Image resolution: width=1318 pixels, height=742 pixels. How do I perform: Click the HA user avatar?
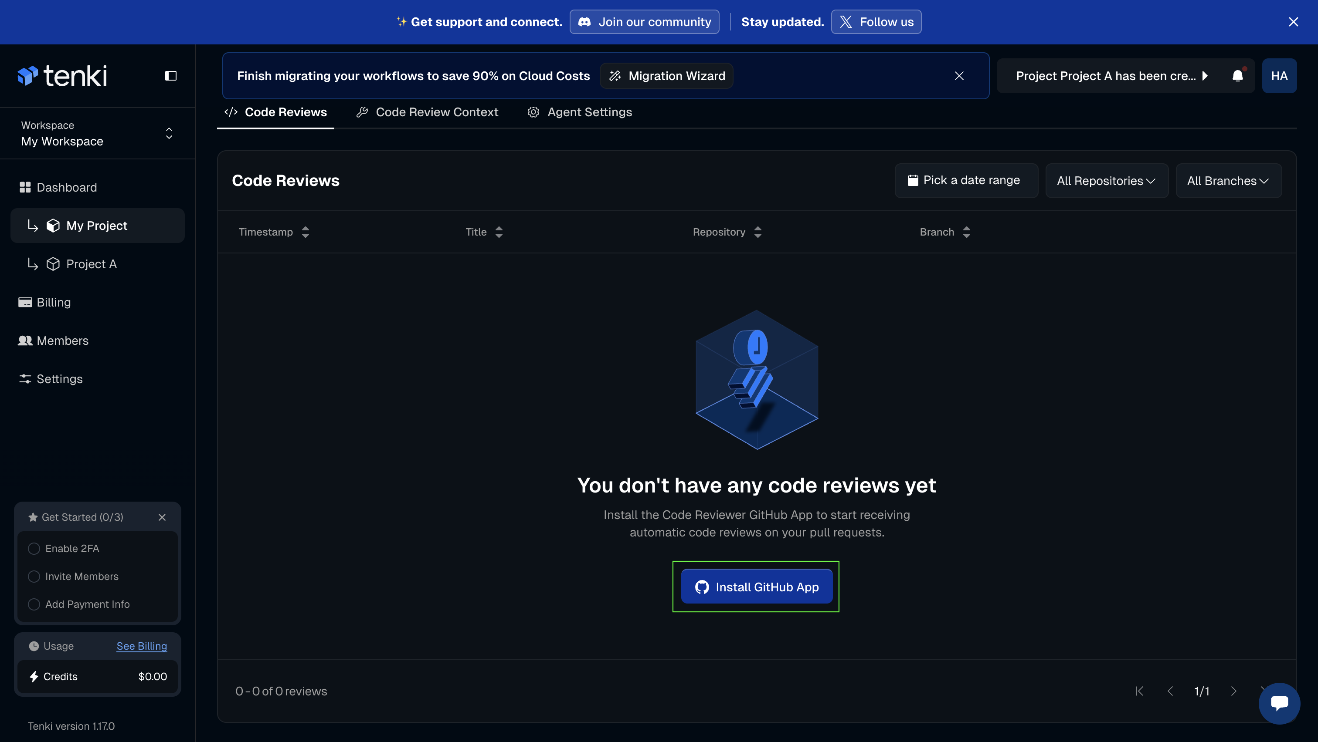1279,76
